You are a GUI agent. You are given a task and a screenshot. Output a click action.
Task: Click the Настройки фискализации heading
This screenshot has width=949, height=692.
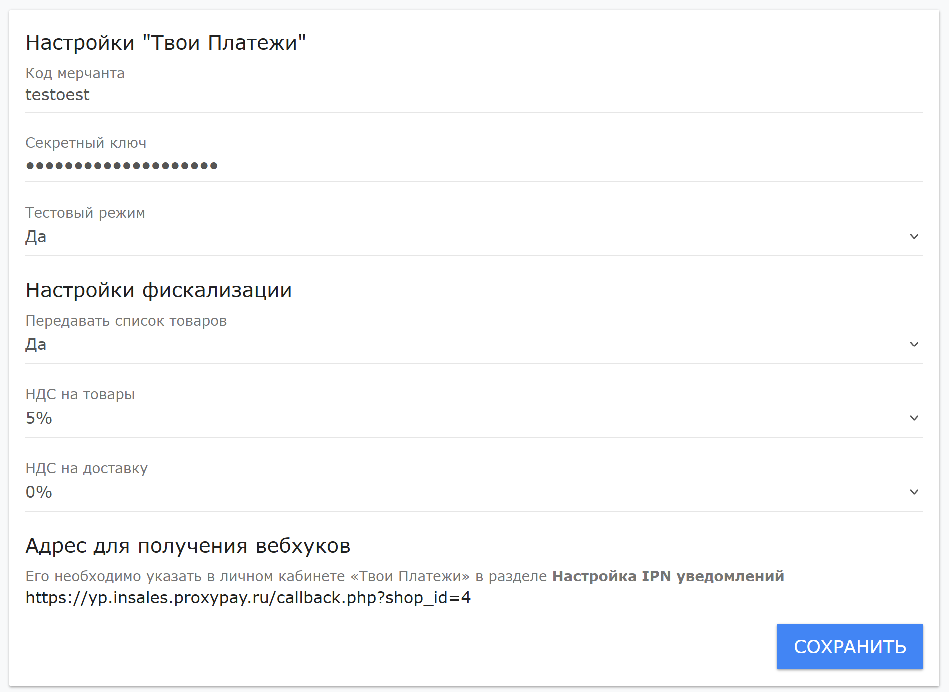pyautogui.click(x=159, y=290)
